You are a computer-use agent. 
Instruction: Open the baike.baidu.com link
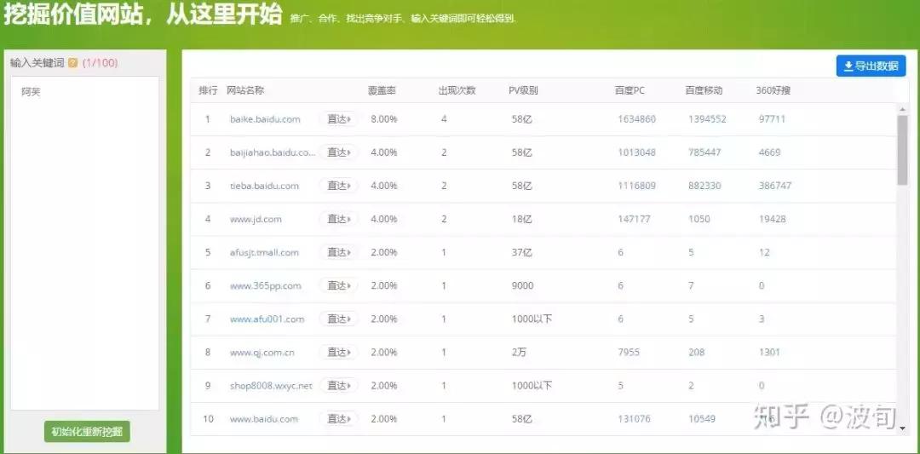tap(265, 119)
